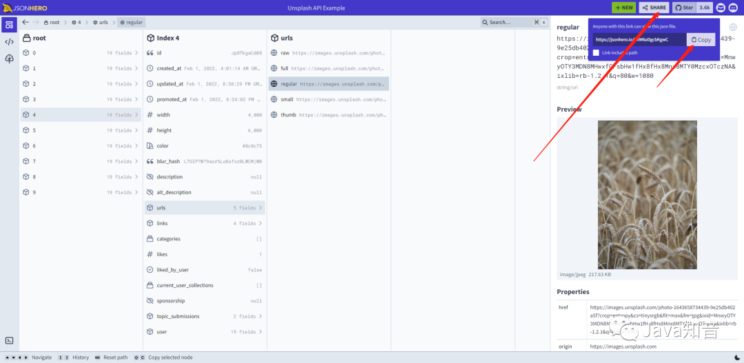Screen dimensions: 744x363
Task: Select current_user_collections field
Action: coord(205,285)
